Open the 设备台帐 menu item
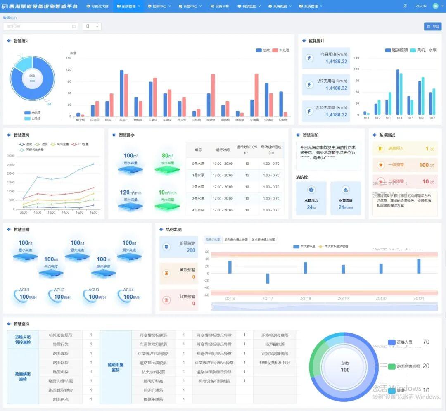This screenshot has width=446, height=411. (220, 6)
